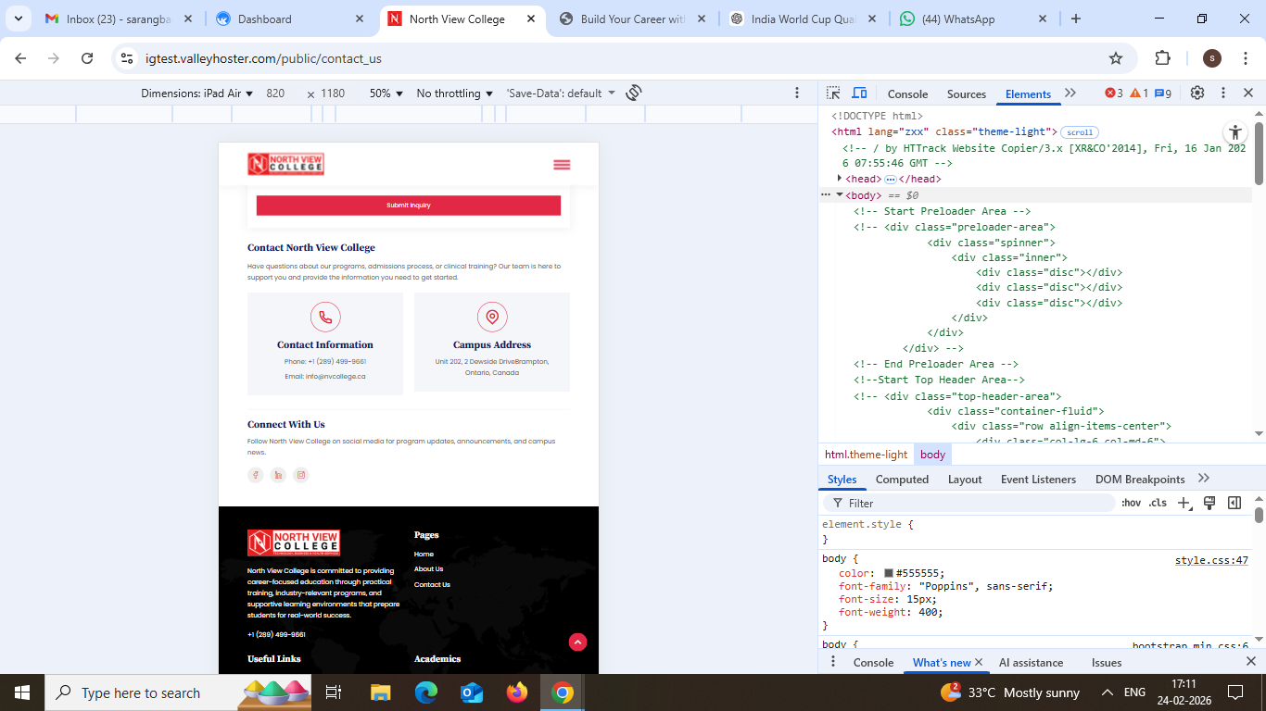Open DevTools settings gear
This screenshot has width=1266, height=711.
pos(1197,93)
